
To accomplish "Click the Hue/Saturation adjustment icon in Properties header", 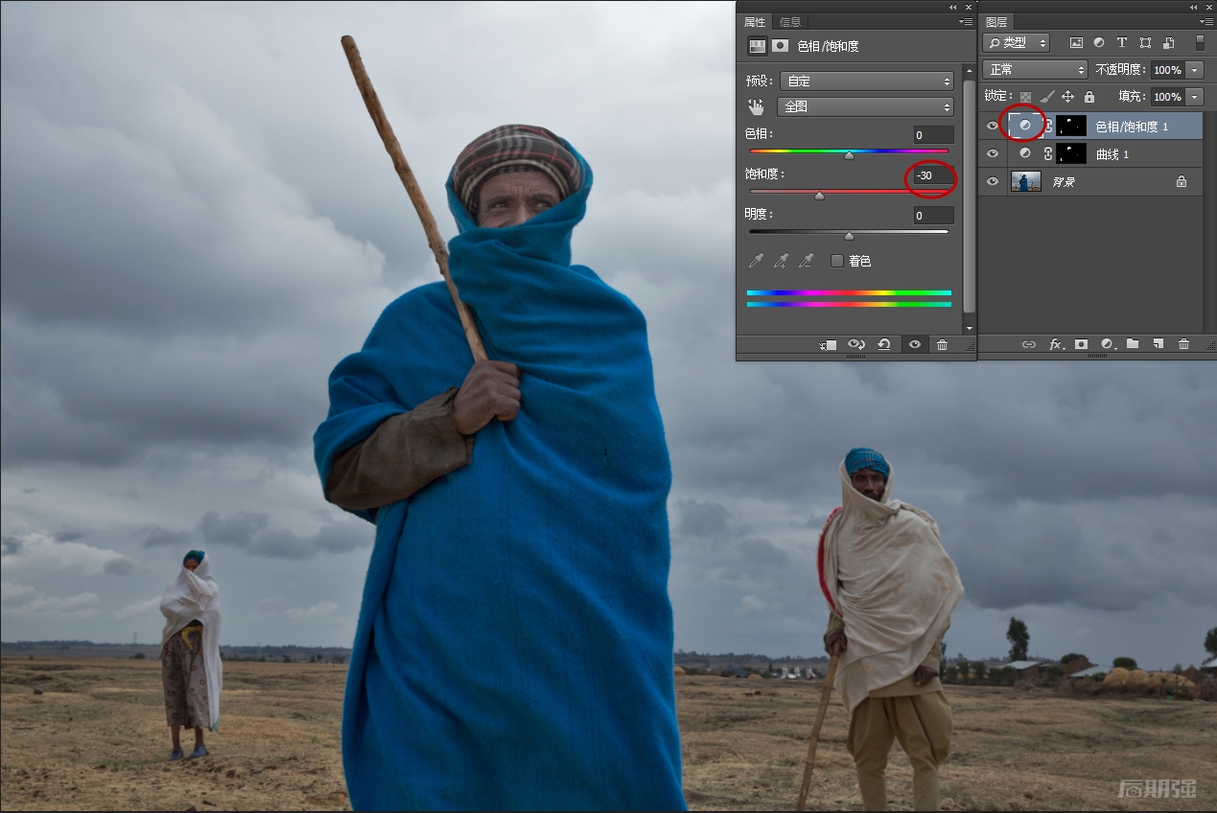I will [x=758, y=45].
